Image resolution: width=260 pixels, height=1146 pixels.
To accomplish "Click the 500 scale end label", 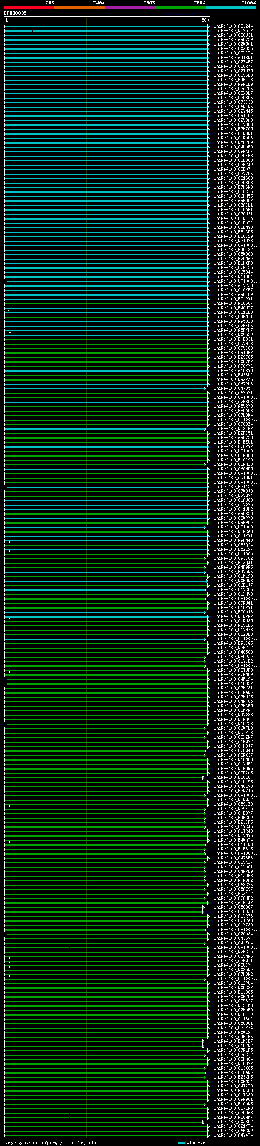I will click(x=205, y=20).
